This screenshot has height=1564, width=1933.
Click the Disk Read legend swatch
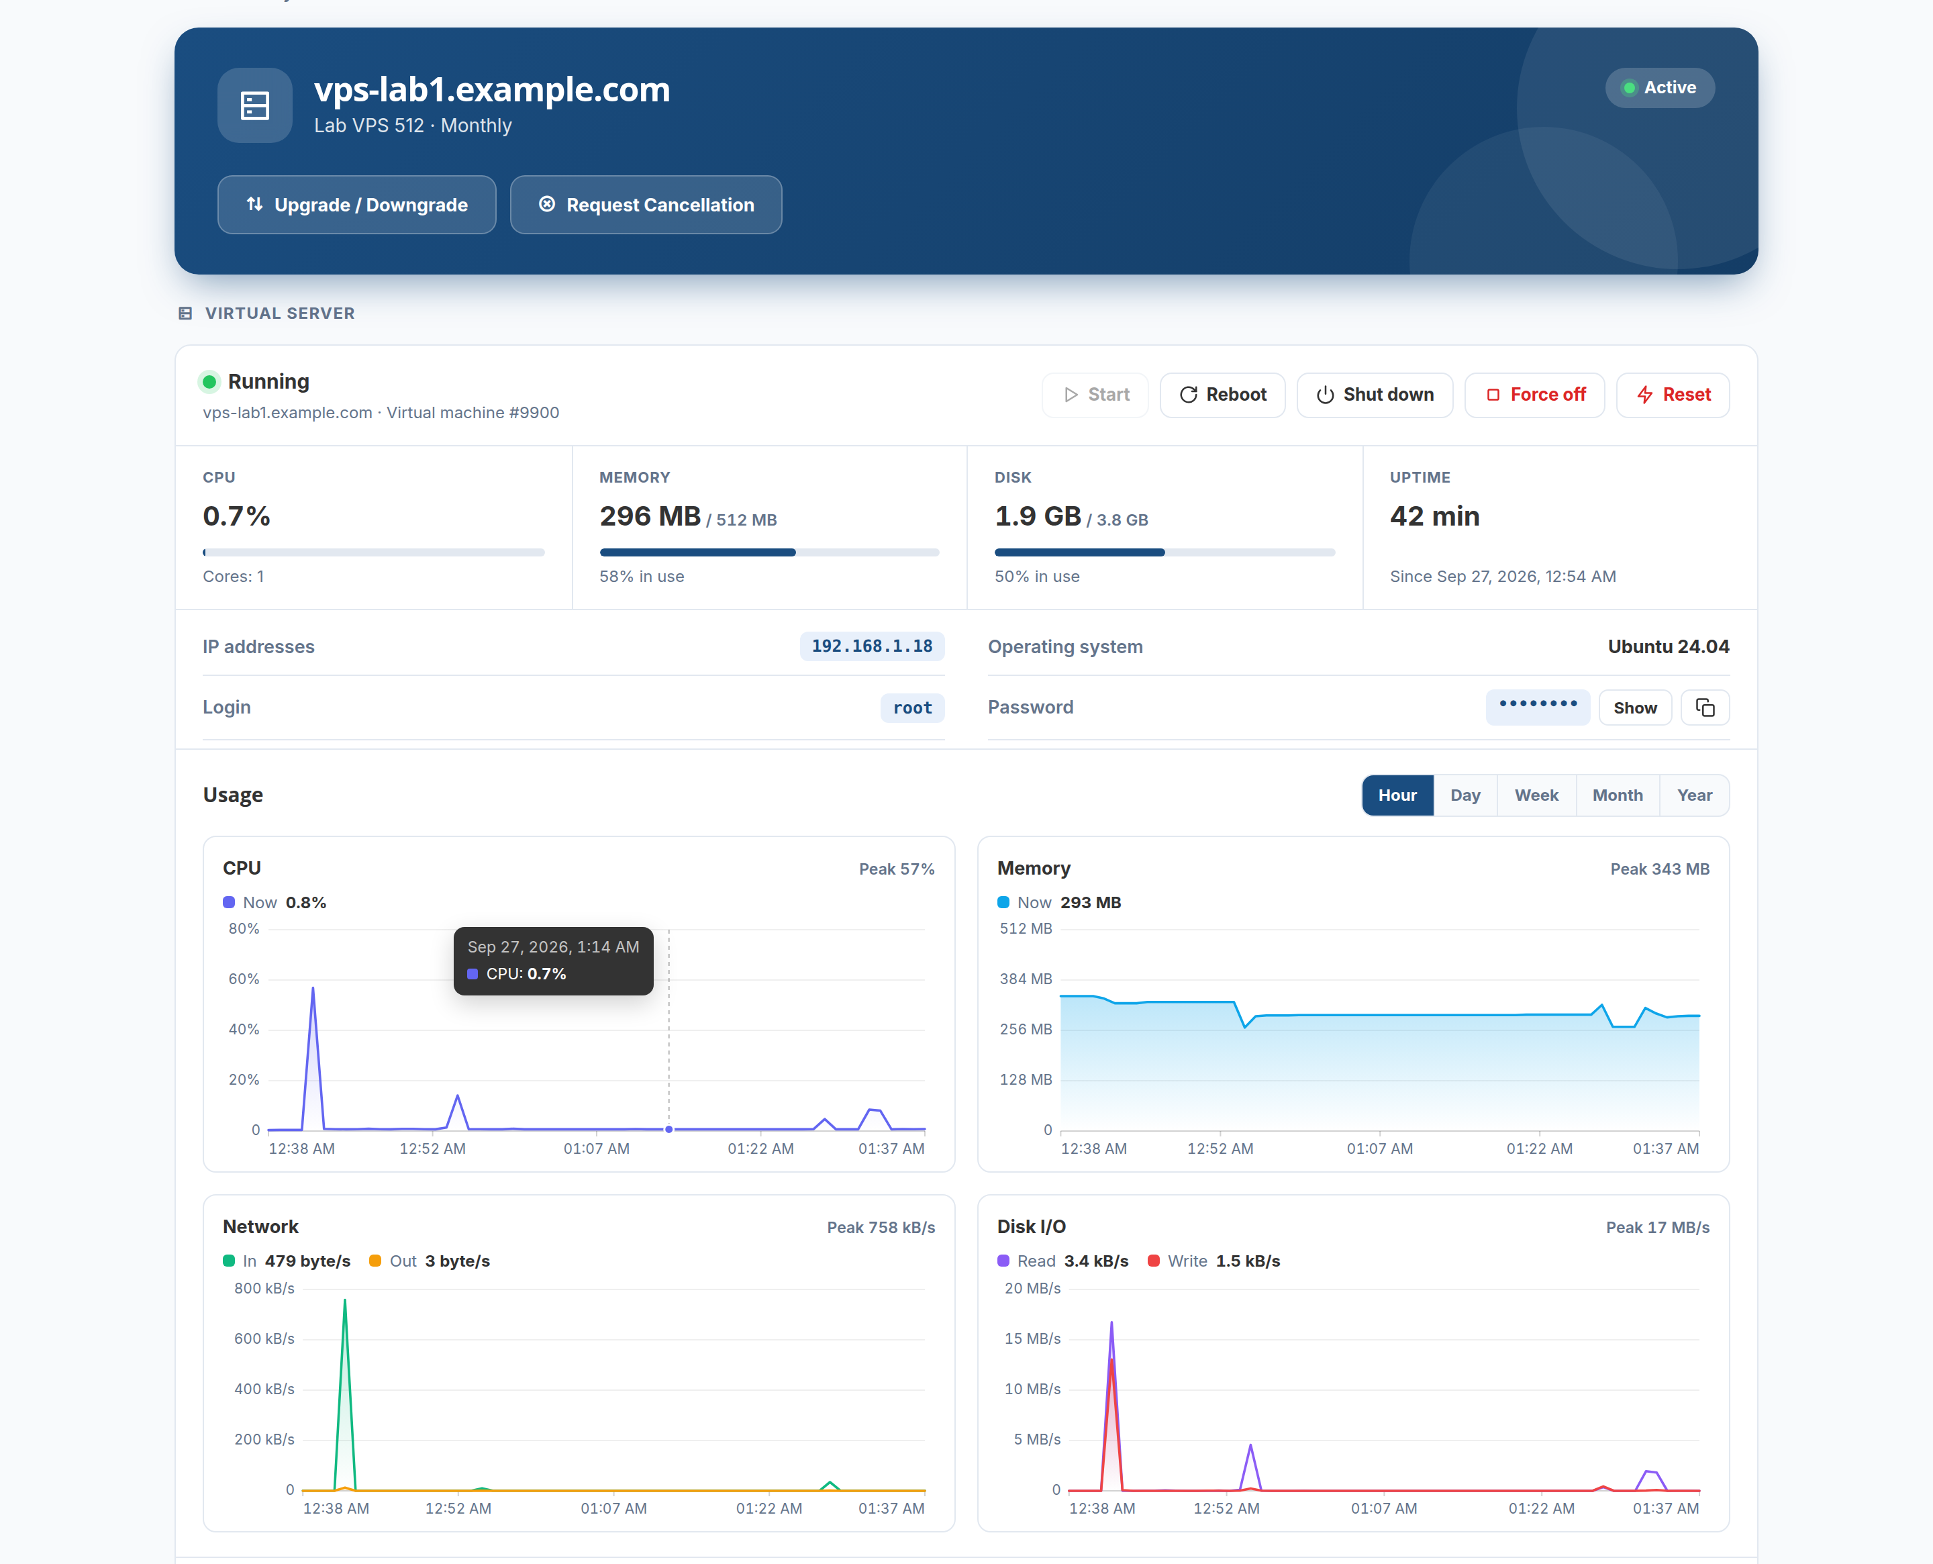tap(1003, 1261)
